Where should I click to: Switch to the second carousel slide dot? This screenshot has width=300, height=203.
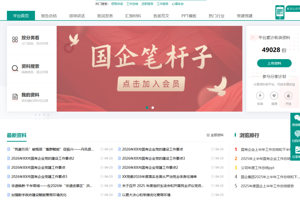153,108
